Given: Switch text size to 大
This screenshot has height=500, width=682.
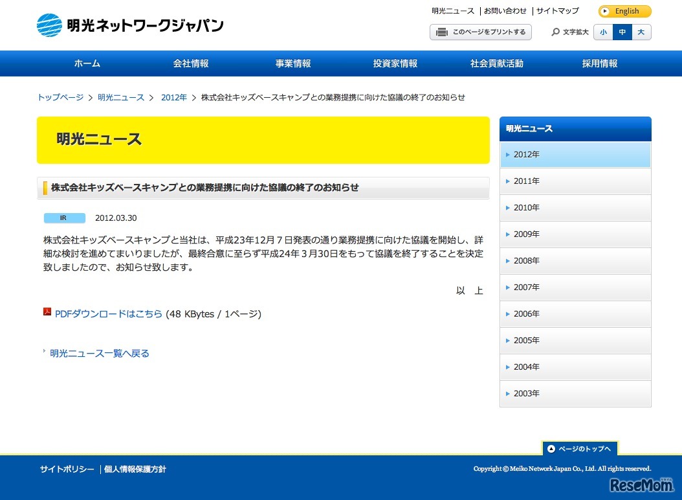Looking at the screenshot, I should [x=641, y=32].
